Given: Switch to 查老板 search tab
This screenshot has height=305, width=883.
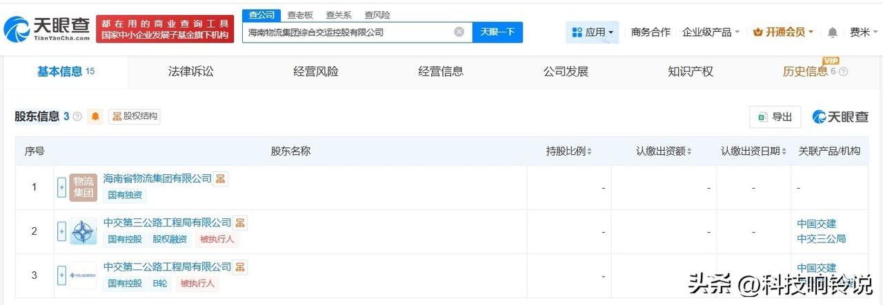Looking at the screenshot, I should [x=300, y=14].
